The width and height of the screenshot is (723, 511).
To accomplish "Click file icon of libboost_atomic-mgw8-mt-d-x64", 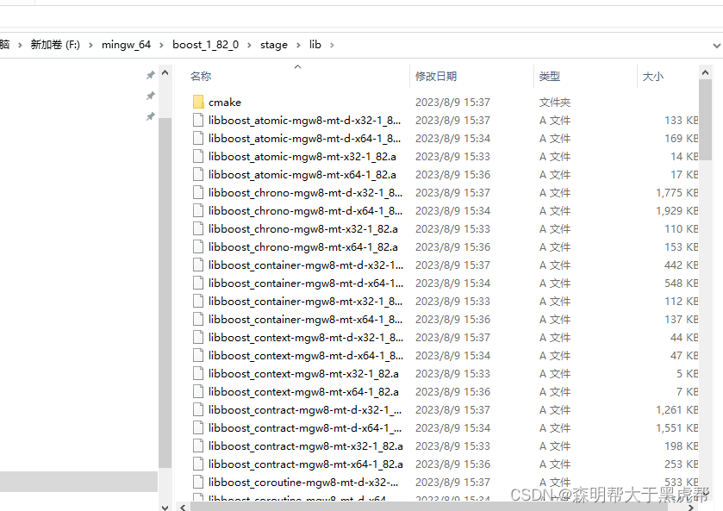I will (198, 139).
